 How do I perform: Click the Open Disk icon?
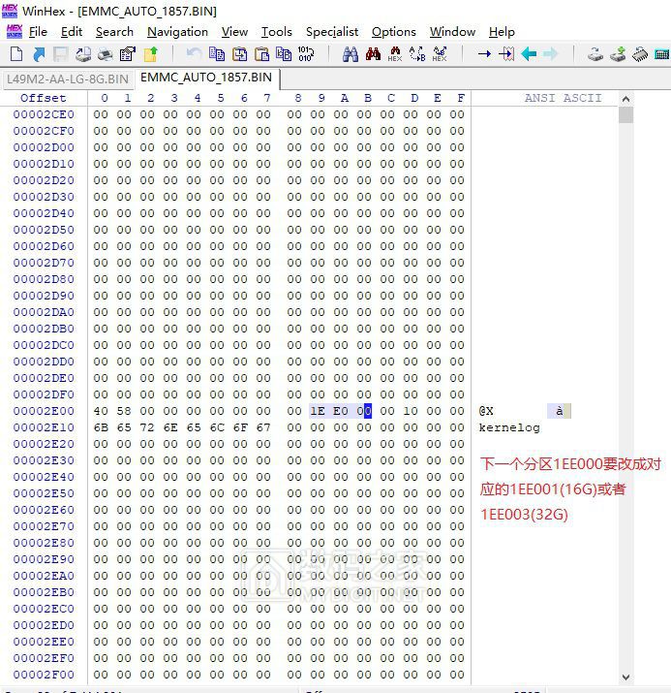click(595, 54)
